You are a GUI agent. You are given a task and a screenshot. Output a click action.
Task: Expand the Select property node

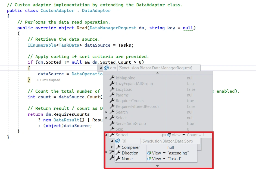(106, 118)
